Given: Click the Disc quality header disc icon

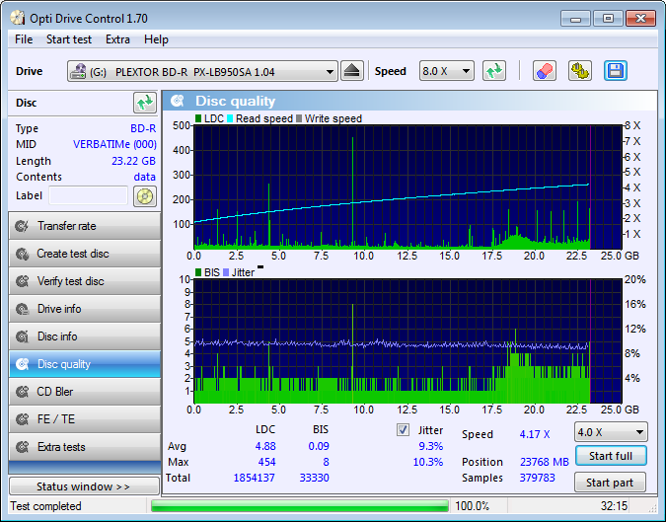Looking at the screenshot, I should point(178,101).
